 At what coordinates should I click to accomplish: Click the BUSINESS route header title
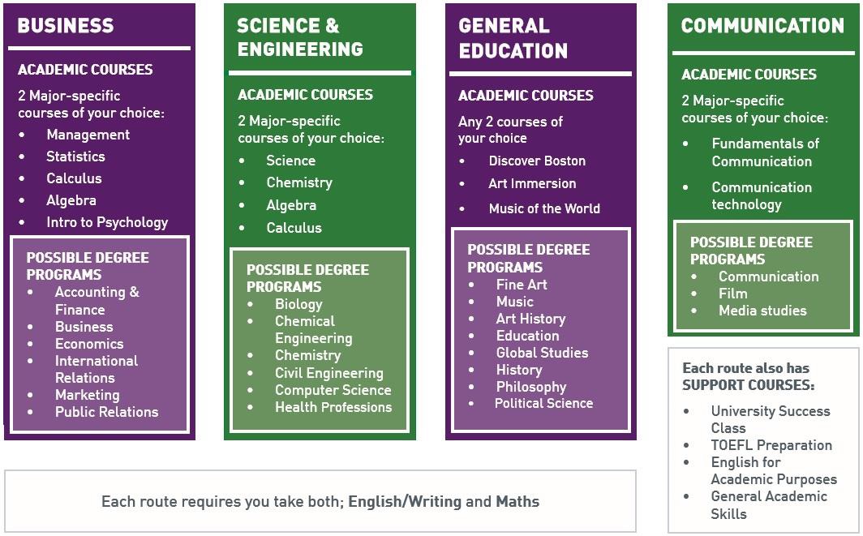66,25
